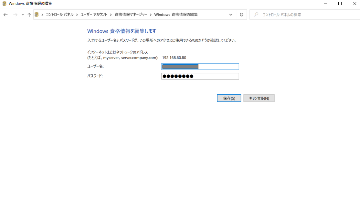Save credentials with 保存(S) button
Viewport: 360px width, 202px height.
pos(229,98)
